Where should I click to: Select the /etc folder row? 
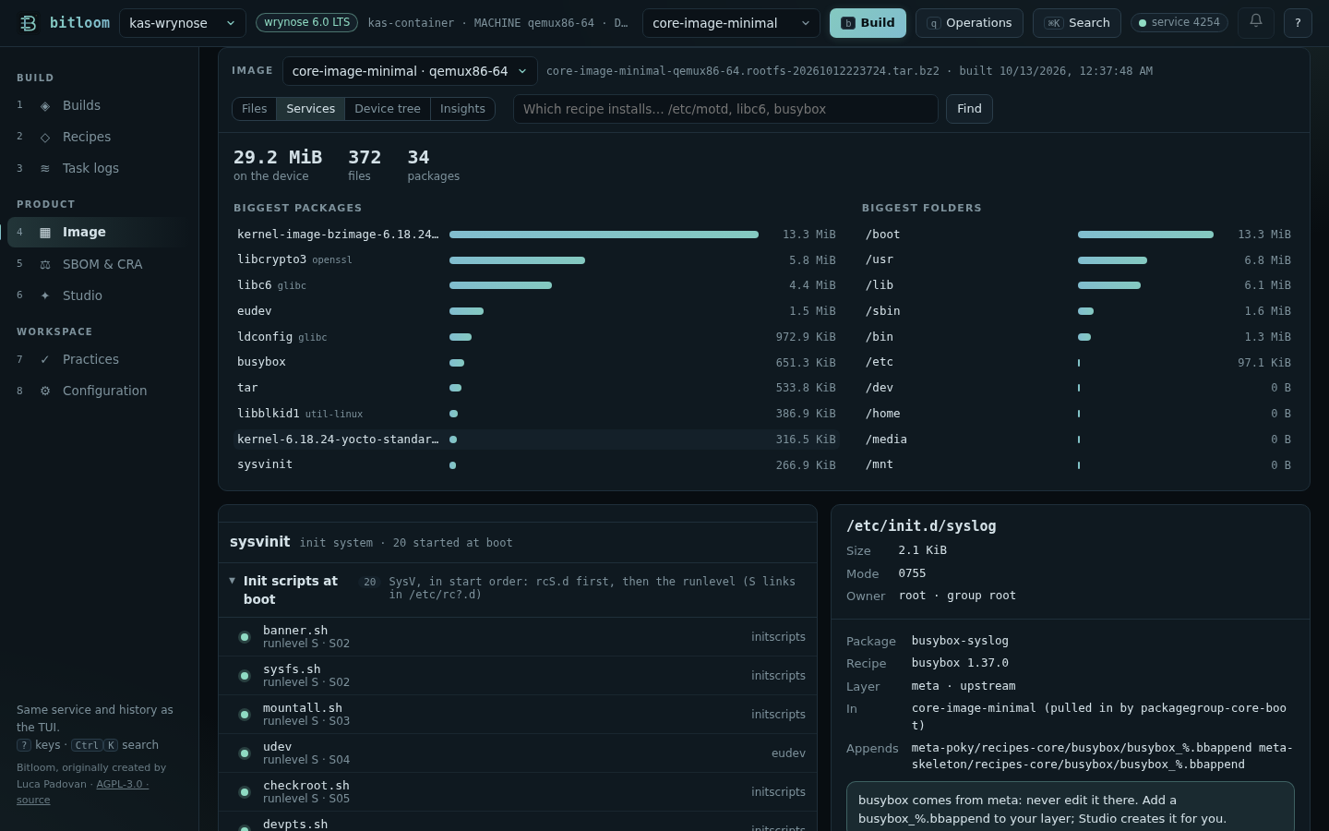tap(1078, 363)
